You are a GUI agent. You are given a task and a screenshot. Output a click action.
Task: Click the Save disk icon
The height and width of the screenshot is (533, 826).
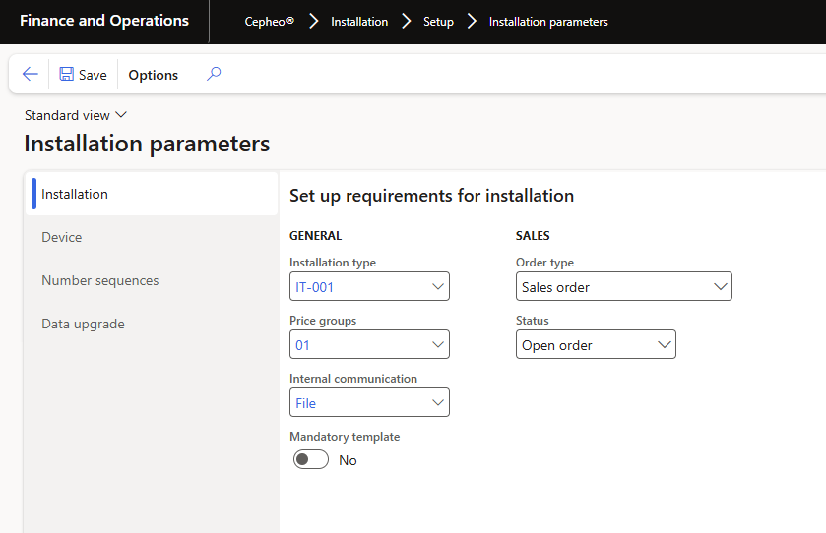[67, 75]
